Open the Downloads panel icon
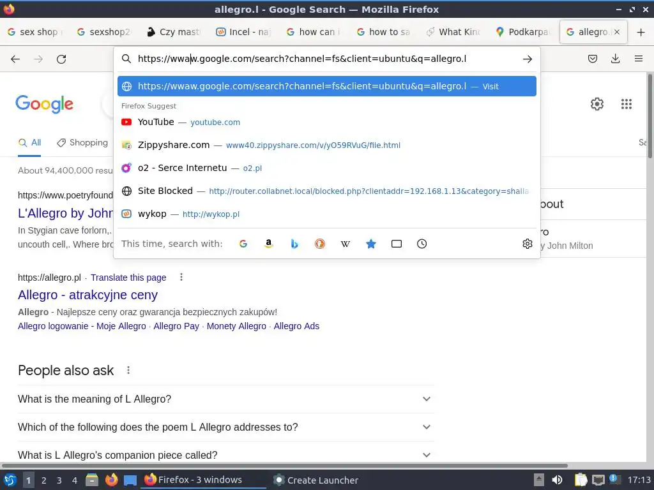 615,59
